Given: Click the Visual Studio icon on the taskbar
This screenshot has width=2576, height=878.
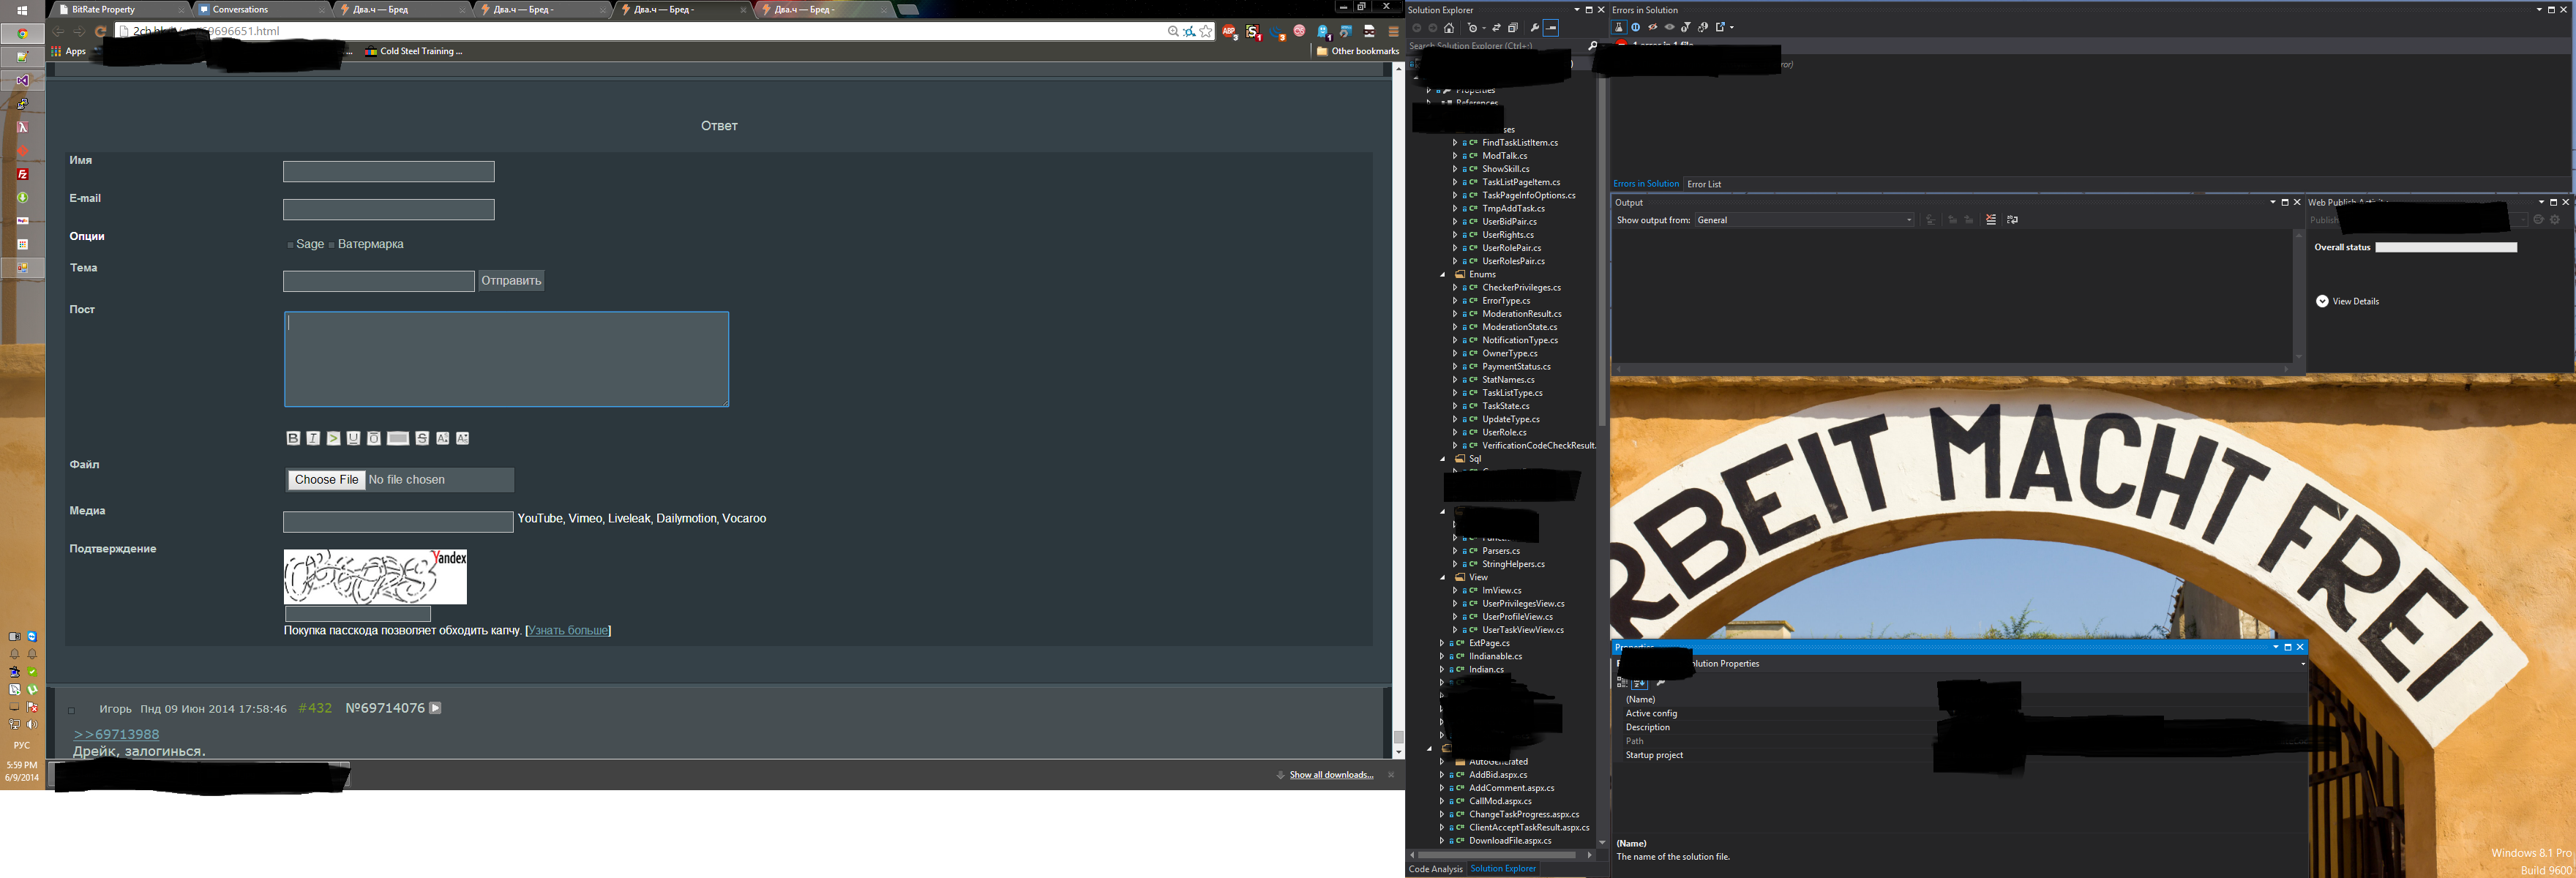Looking at the screenshot, I should coord(22,81).
